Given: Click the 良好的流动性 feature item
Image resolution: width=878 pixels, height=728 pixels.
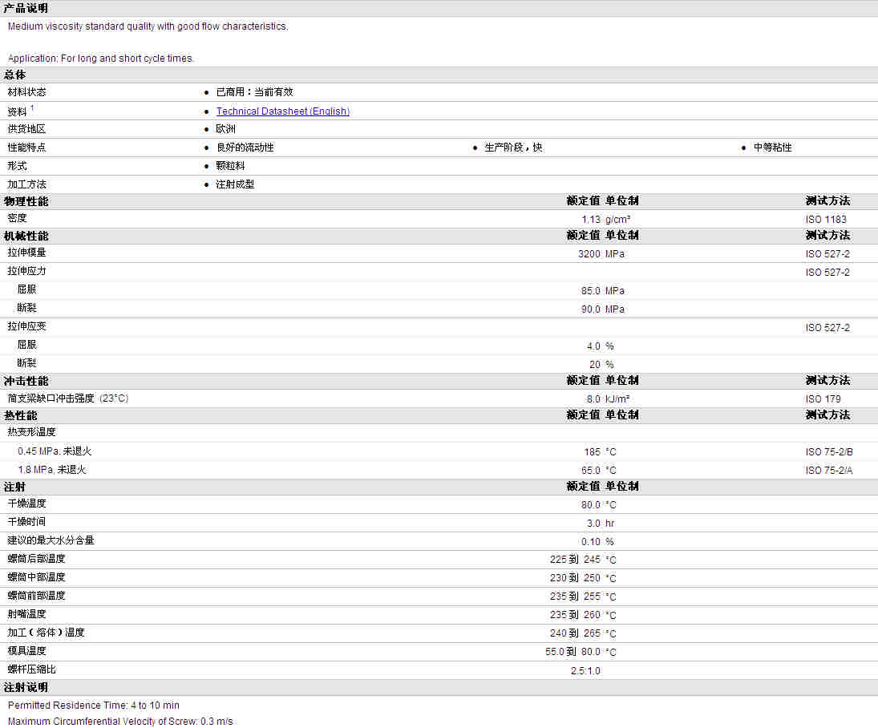Looking at the screenshot, I should [245, 148].
